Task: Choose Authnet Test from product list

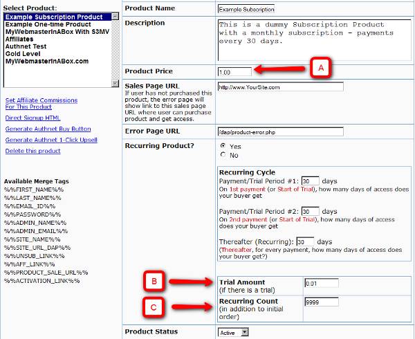Action: 26,46
